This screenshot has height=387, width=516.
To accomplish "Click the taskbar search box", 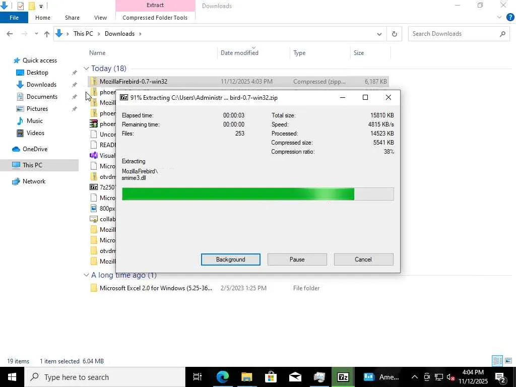I will (105, 377).
